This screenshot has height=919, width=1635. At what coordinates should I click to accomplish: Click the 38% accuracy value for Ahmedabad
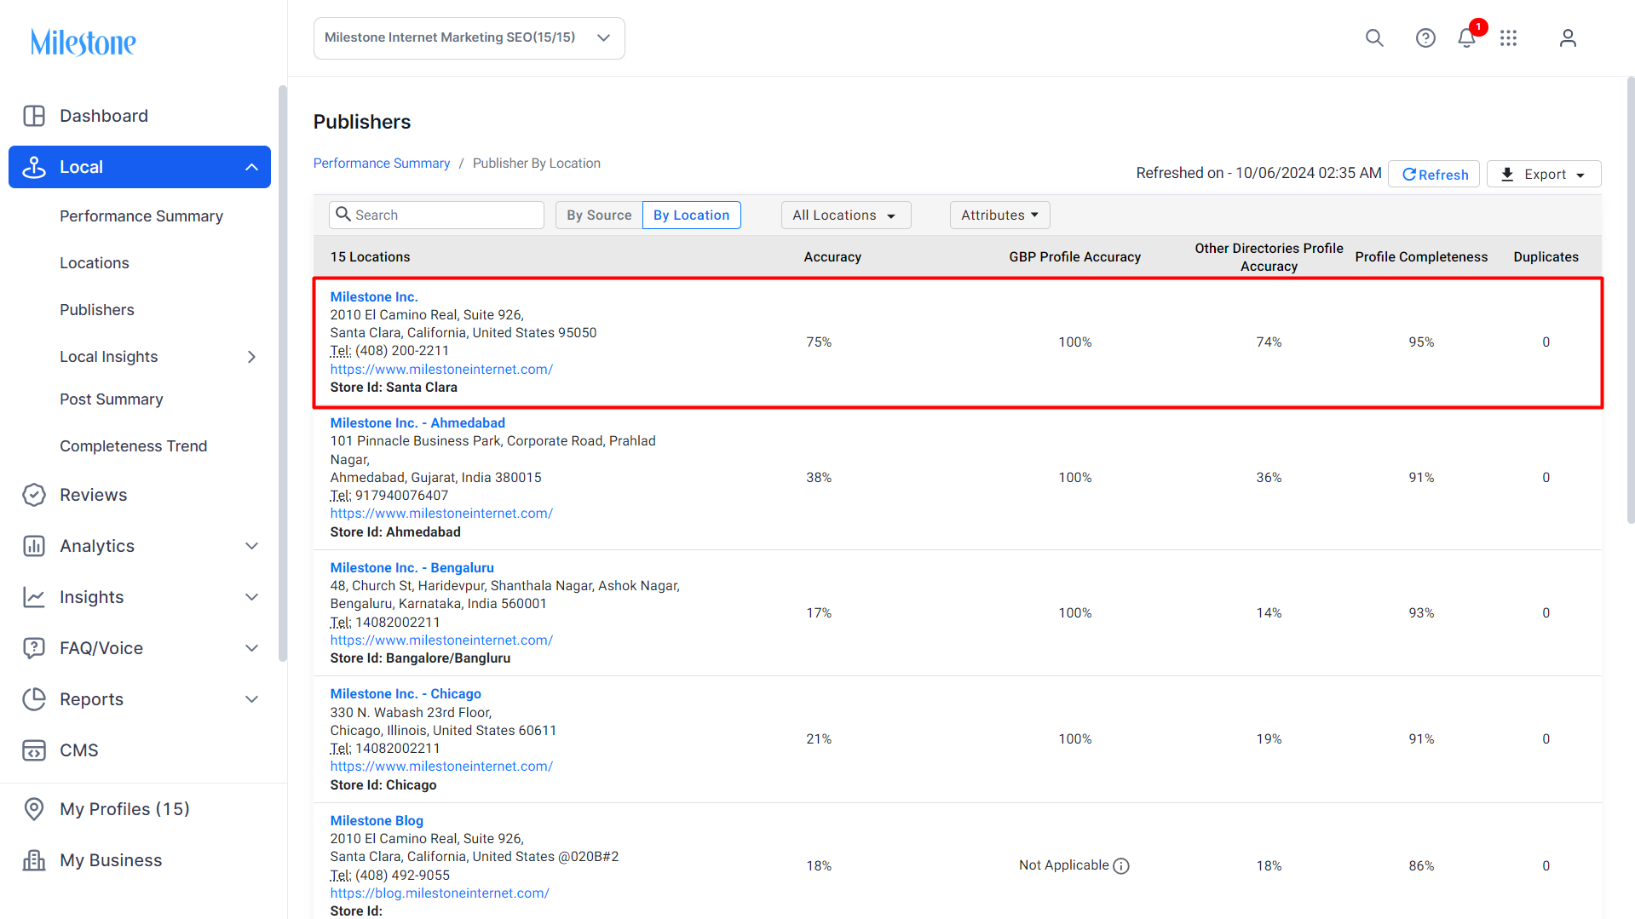coord(819,478)
